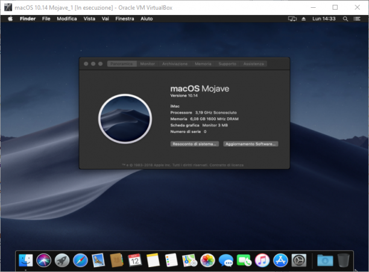Open the Vista menu
Viewport: 369px width, 272px height.
[89, 19]
